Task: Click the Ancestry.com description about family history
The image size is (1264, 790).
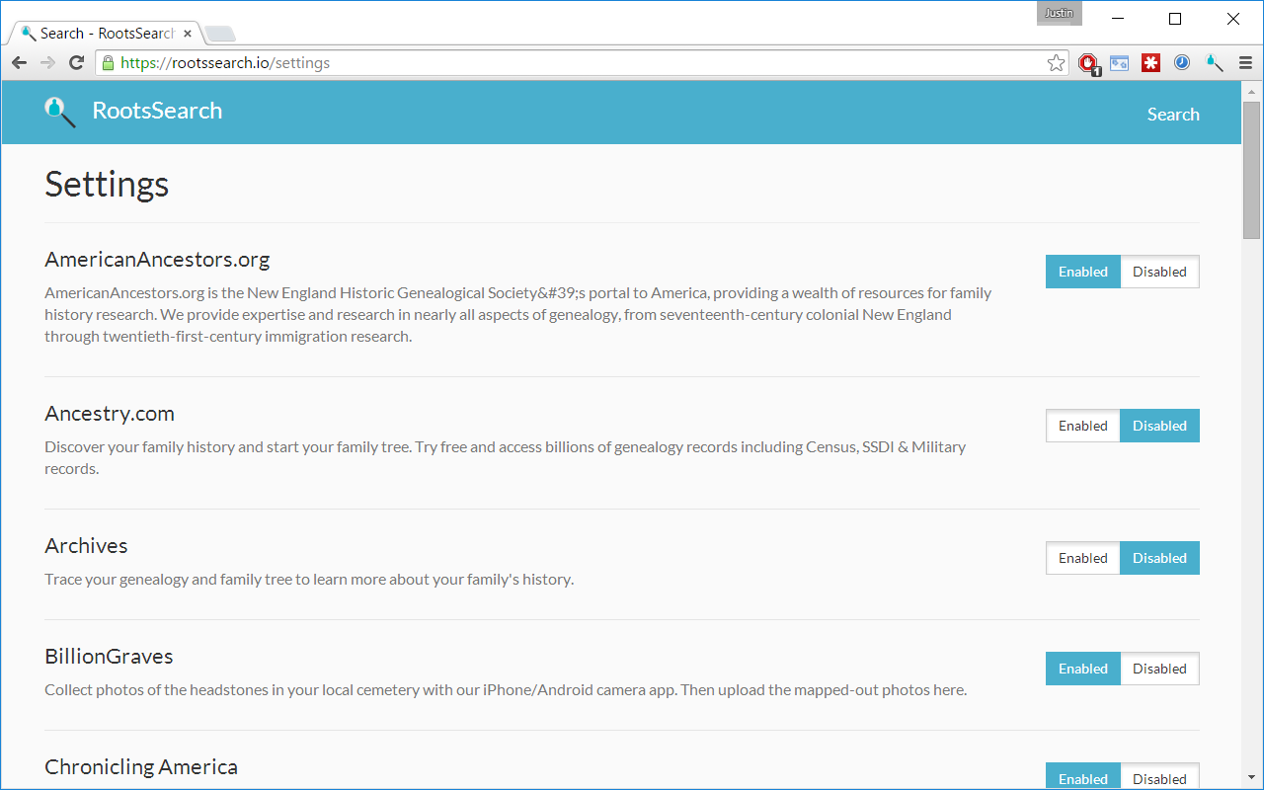Action: 506,458
